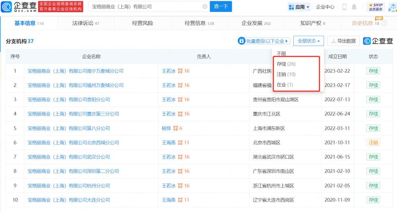Viewport: 397px width, 212px height.
Task: Open 企业中心 link
Action: [325, 7]
